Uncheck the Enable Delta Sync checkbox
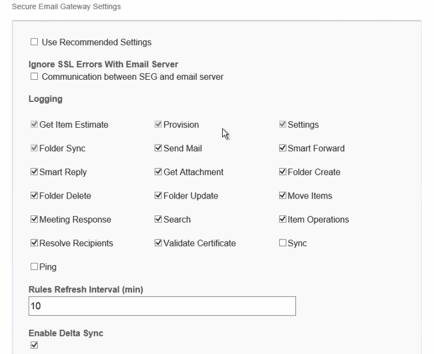 click(x=34, y=345)
